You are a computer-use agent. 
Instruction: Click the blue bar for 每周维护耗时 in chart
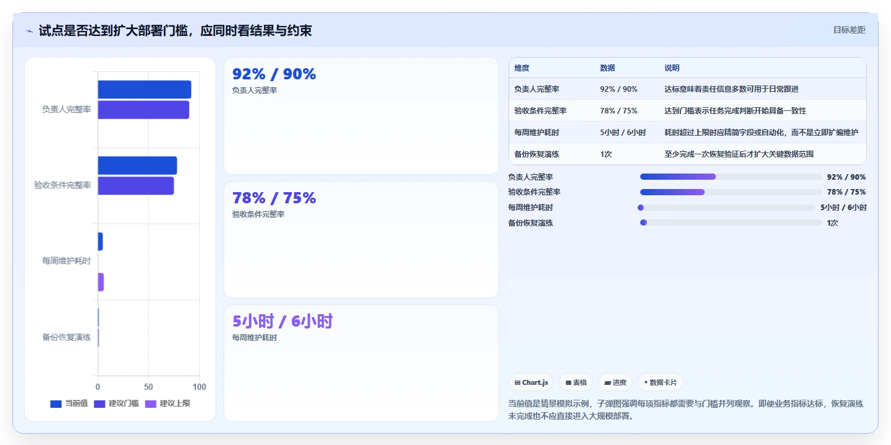tap(100, 242)
